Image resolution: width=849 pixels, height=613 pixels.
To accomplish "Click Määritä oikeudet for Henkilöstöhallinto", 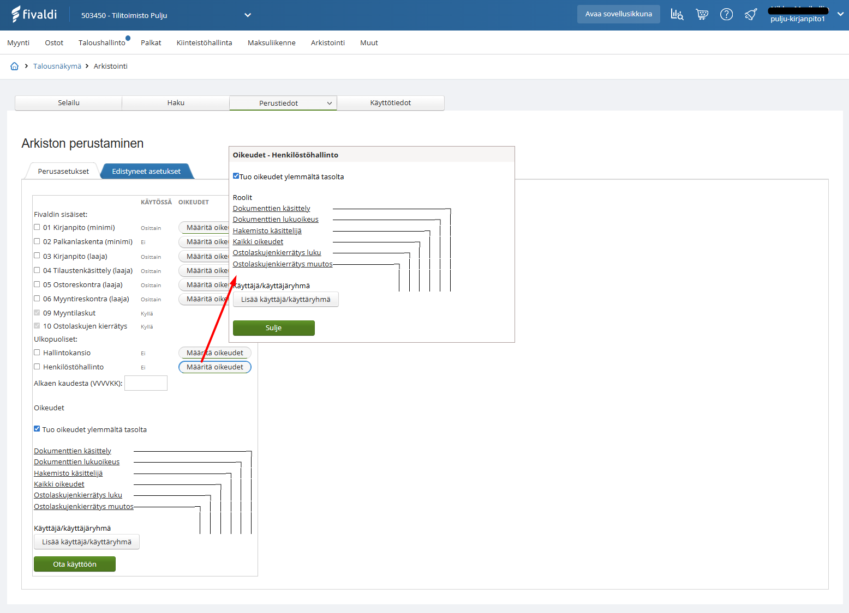I will (215, 367).
